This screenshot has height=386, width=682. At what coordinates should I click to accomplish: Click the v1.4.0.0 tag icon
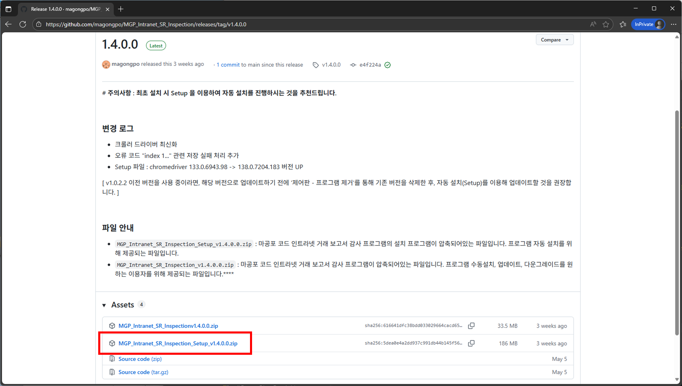[316, 65]
